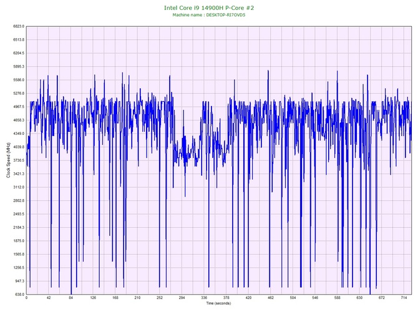The image size is (418, 314).
Task: Click the 4967.5 y-axis value
Action: 19,107
